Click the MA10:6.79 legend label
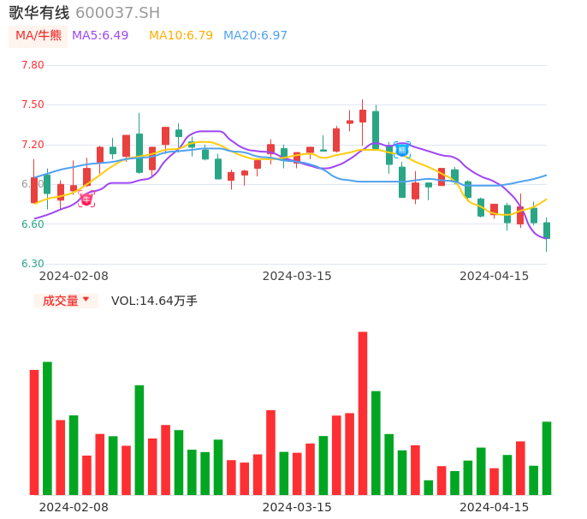 pyautogui.click(x=181, y=36)
